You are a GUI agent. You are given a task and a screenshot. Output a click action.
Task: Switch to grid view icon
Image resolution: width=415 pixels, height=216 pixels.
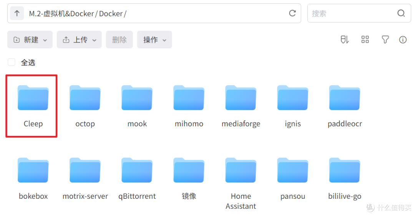pos(365,39)
